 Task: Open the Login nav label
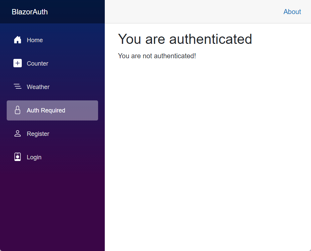click(x=34, y=157)
